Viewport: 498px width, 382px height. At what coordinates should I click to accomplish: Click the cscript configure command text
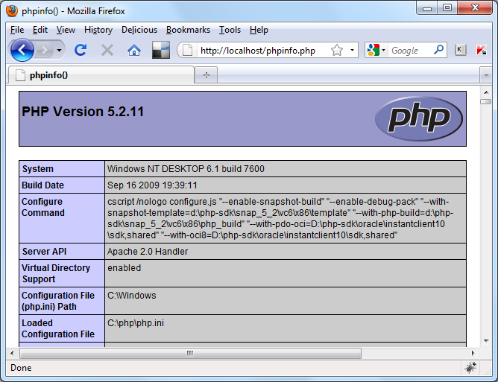pos(280,218)
